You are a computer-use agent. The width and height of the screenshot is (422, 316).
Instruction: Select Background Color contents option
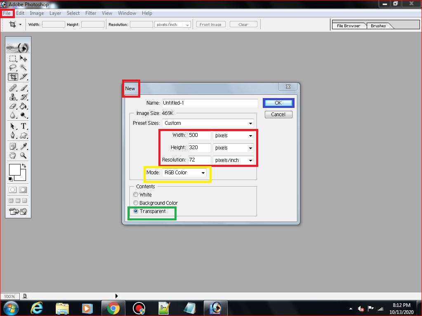(136, 203)
